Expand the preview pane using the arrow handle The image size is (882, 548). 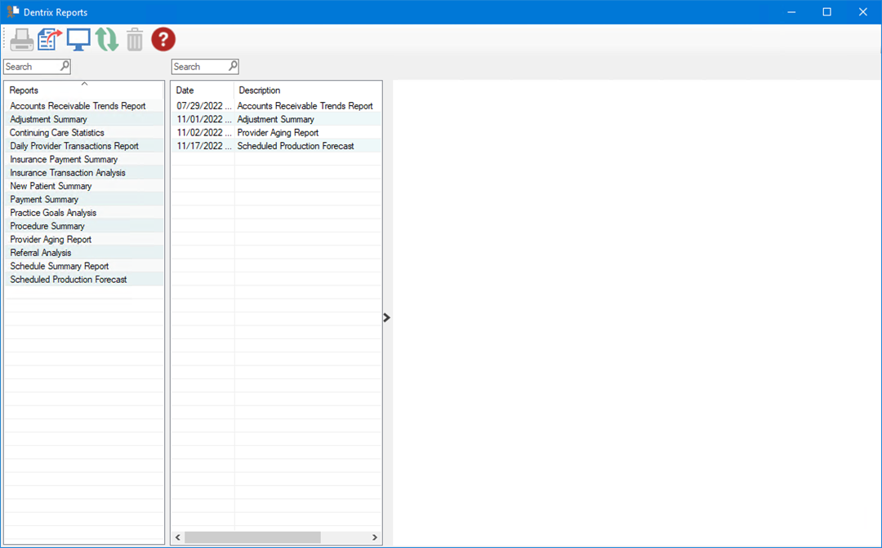coord(387,317)
